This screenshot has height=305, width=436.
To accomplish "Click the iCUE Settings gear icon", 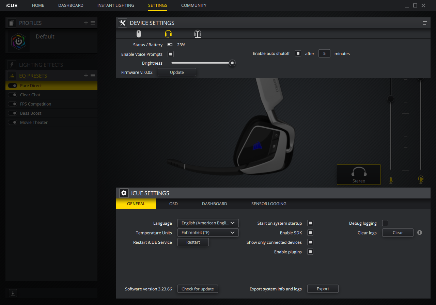I will 124,193.
